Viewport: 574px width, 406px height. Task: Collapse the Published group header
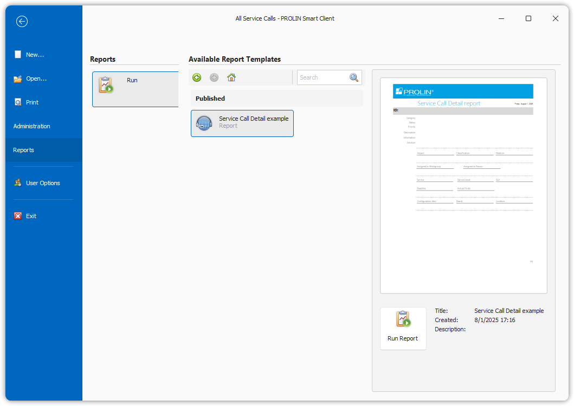[x=276, y=99]
